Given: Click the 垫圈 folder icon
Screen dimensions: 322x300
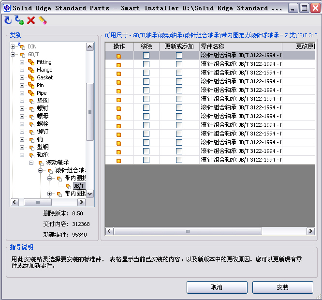Looking at the screenshot, I should click(x=32, y=101).
